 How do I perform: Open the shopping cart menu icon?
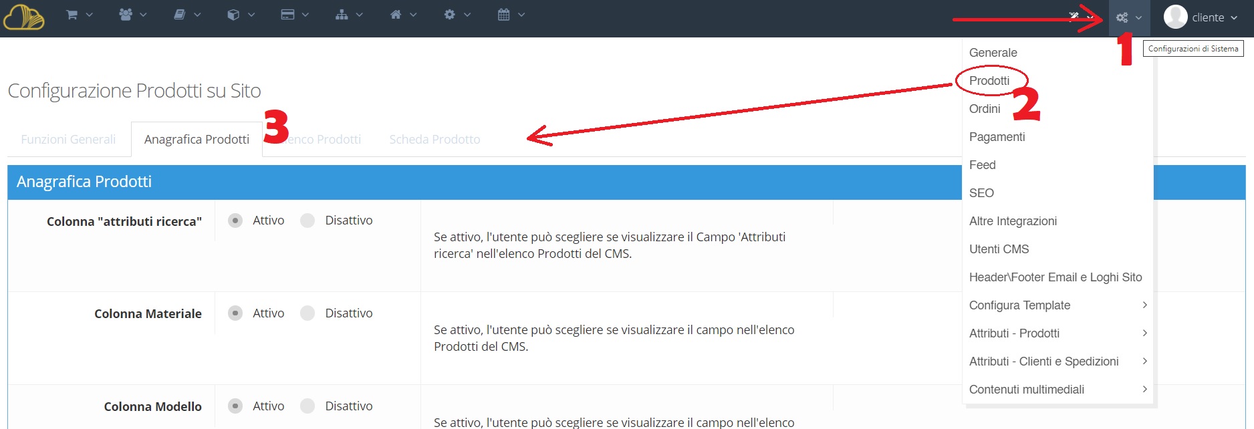(72, 15)
